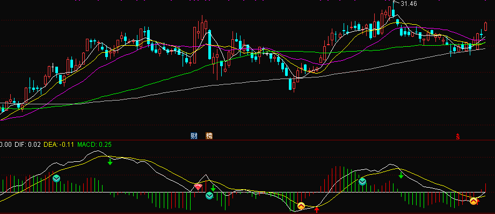Click the teal chevron-down marker below the diamond
495x214 pixels.
pyautogui.click(x=209, y=196)
